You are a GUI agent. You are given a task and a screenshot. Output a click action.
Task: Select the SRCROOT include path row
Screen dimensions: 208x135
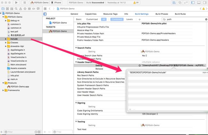click(168, 72)
